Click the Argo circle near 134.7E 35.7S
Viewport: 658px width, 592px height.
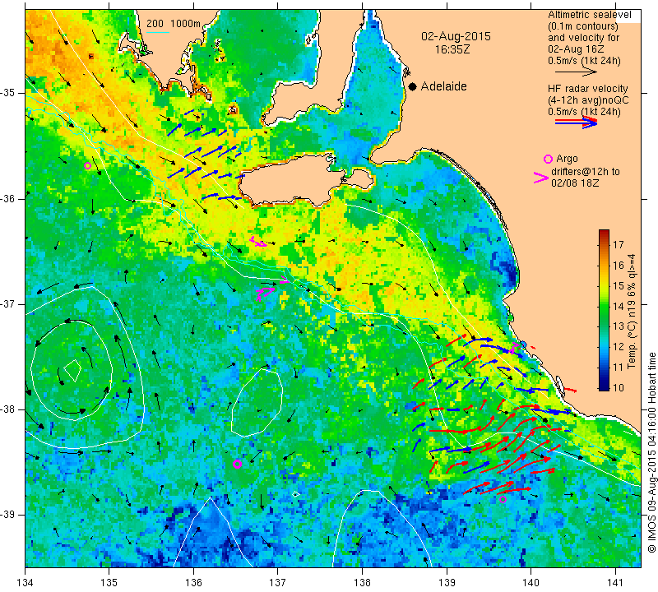pos(87,166)
